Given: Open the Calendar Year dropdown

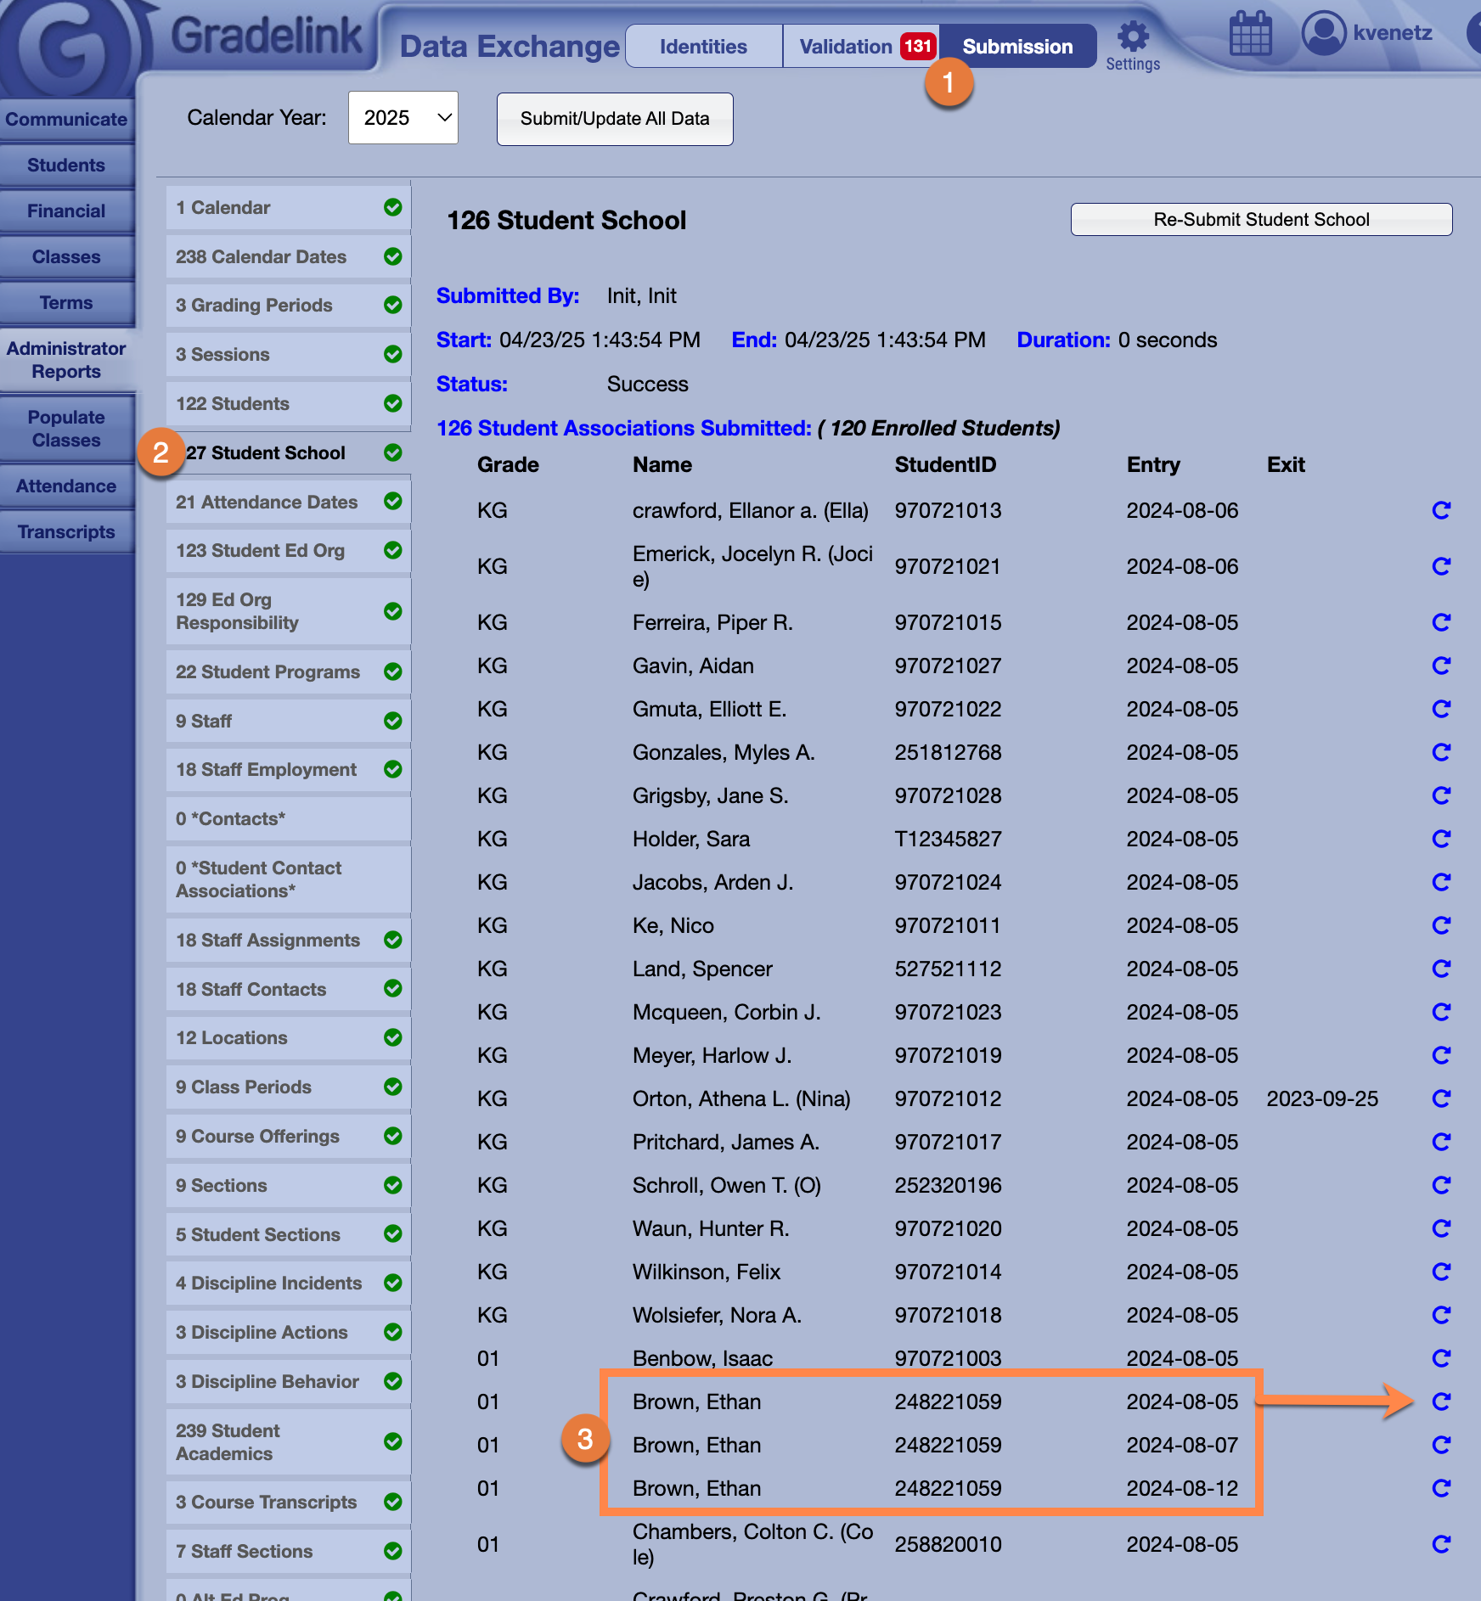Looking at the screenshot, I should click(403, 118).
